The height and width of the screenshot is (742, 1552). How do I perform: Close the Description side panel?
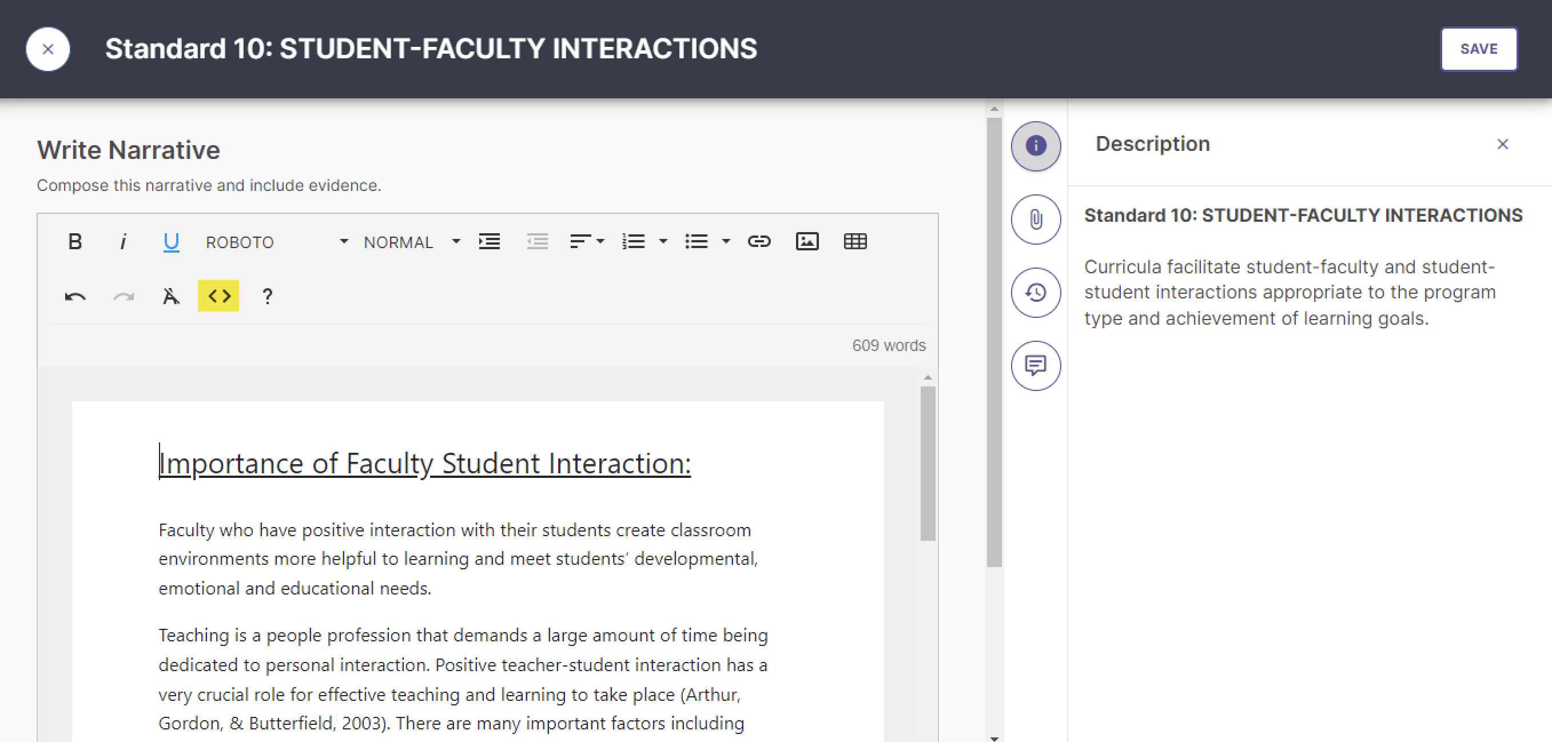coord(1503,144)
